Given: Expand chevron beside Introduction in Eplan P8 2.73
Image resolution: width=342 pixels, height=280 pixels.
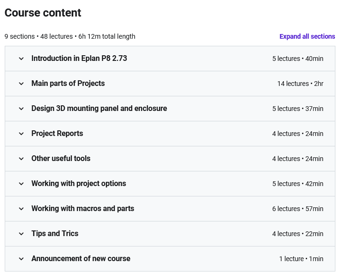Looking at the screenshot, I should click(21, 59).
